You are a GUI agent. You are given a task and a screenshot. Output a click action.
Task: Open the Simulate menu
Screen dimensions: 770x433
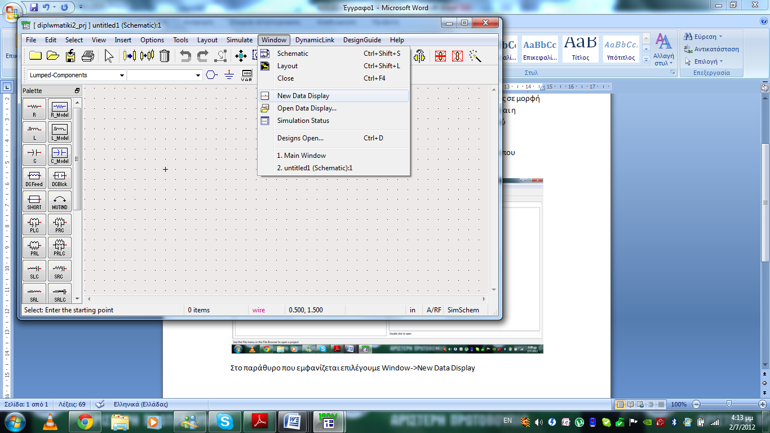pyautogui.click(x=240, y=40)
